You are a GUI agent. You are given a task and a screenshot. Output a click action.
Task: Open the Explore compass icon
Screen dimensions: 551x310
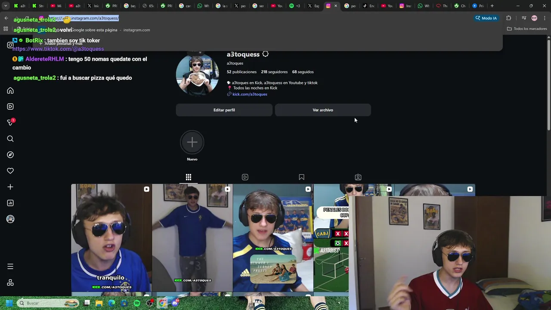pos(10,155)
